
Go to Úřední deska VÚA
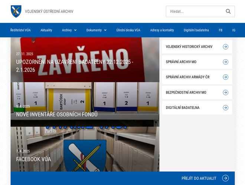[128, 30]
